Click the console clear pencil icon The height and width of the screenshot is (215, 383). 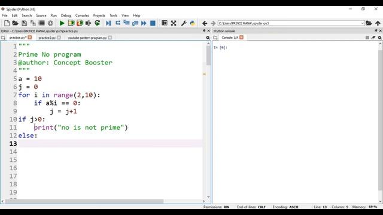pos(373,38)
